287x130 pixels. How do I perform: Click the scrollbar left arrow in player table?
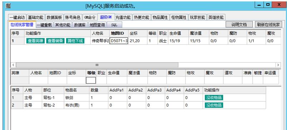(x=13, y=65)
